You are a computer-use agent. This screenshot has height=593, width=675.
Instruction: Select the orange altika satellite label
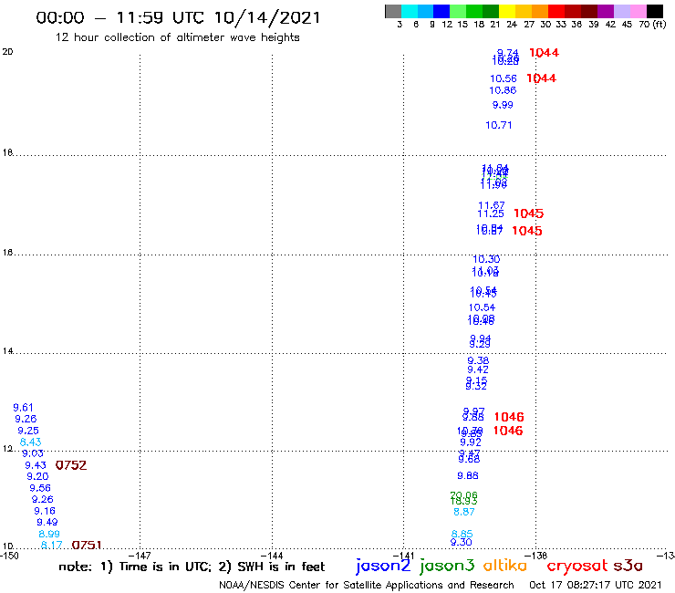(x=505, y=565)
